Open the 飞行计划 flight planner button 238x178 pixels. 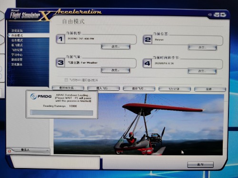click(x=175, y=89)
